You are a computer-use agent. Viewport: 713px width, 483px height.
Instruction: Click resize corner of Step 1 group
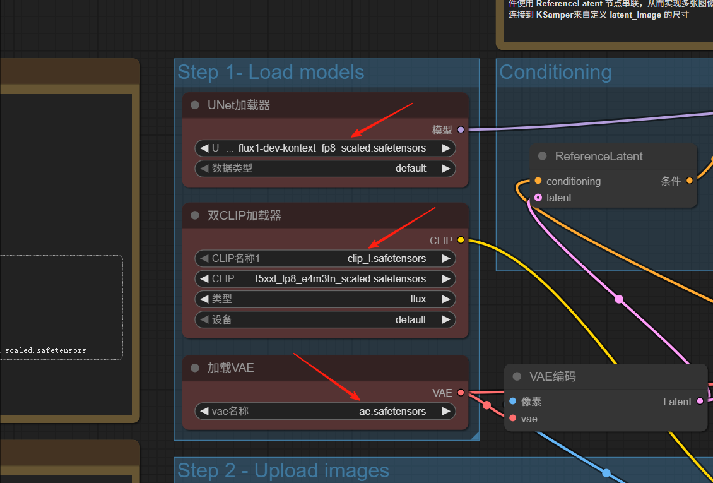tap(474, 436)
